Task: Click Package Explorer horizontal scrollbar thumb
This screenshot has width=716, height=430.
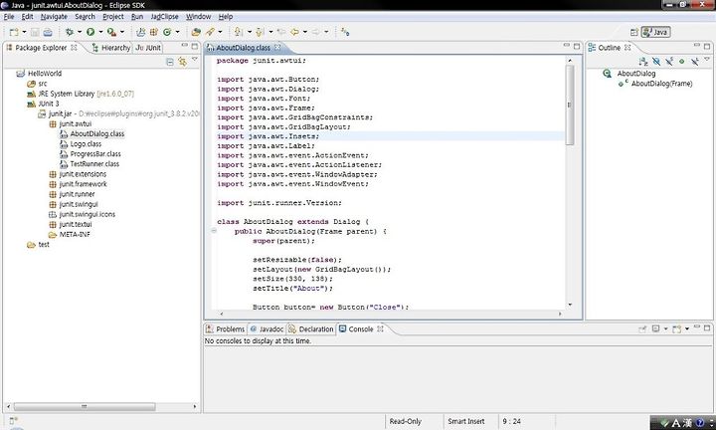Action: pos(85,406)
